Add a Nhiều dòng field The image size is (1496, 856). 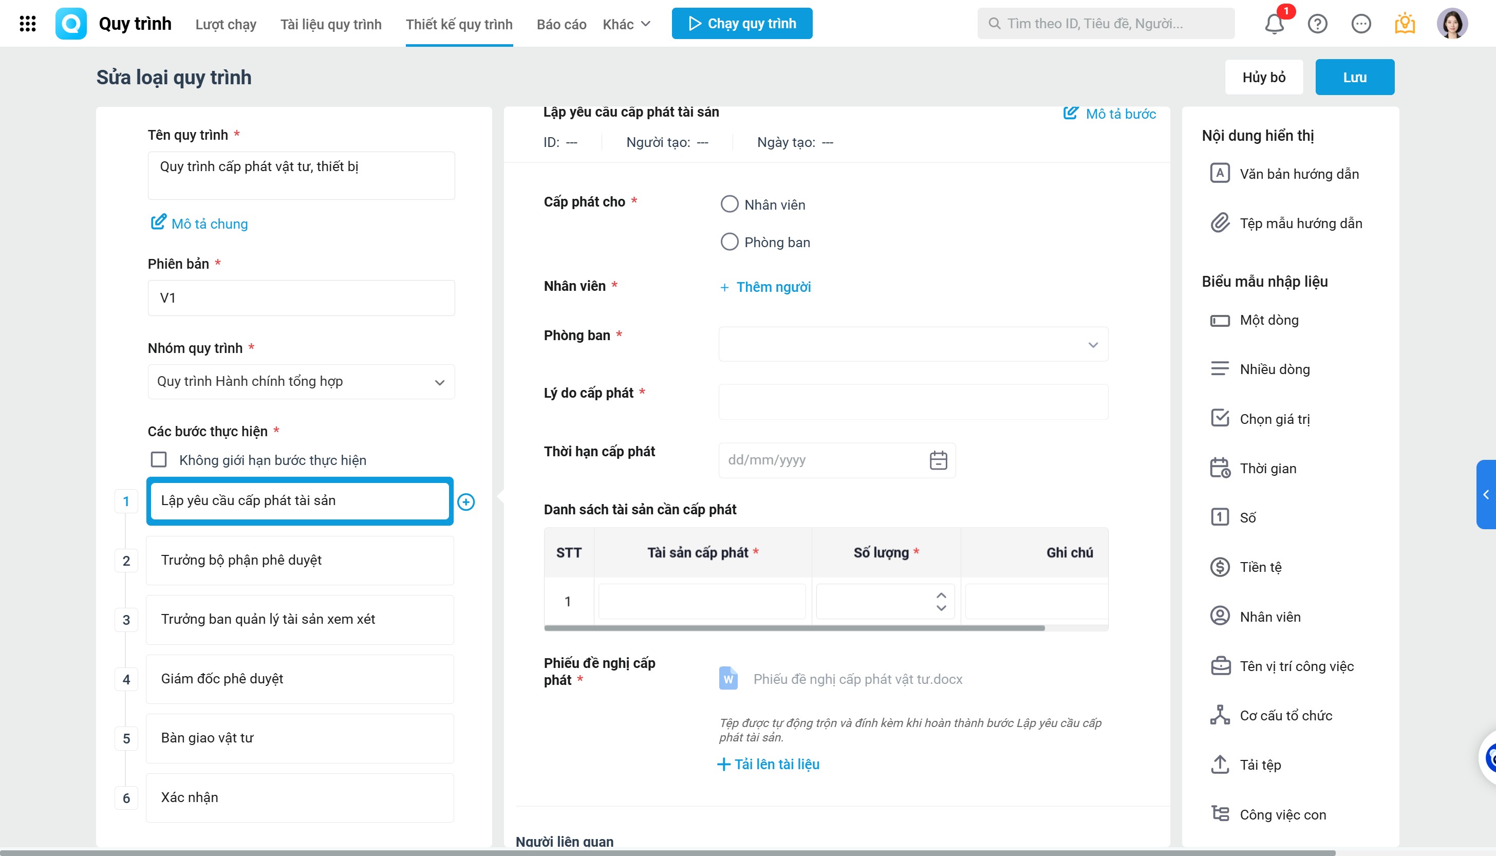tap(1260, 369)
